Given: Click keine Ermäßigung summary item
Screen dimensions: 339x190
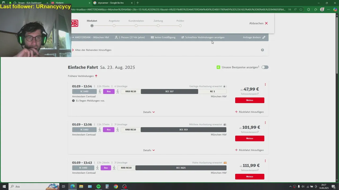Looking at the screenshot, I should pos(163,37).
